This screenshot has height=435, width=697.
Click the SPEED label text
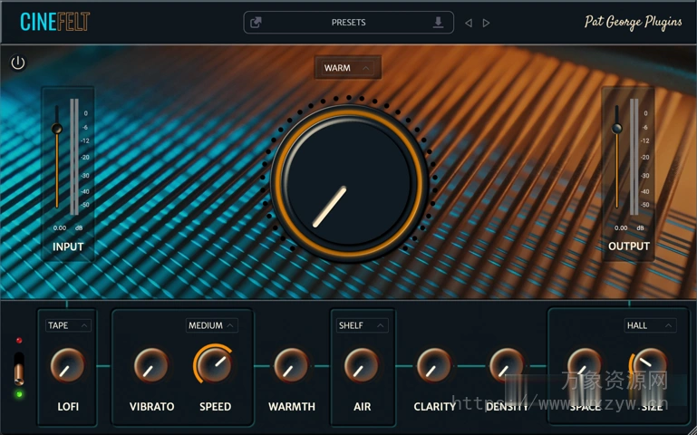pos(215,407)
